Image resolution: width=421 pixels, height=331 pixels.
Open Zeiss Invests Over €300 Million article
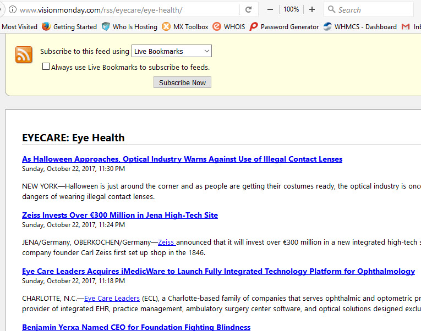pyautogui.click(x=120, y=215)
